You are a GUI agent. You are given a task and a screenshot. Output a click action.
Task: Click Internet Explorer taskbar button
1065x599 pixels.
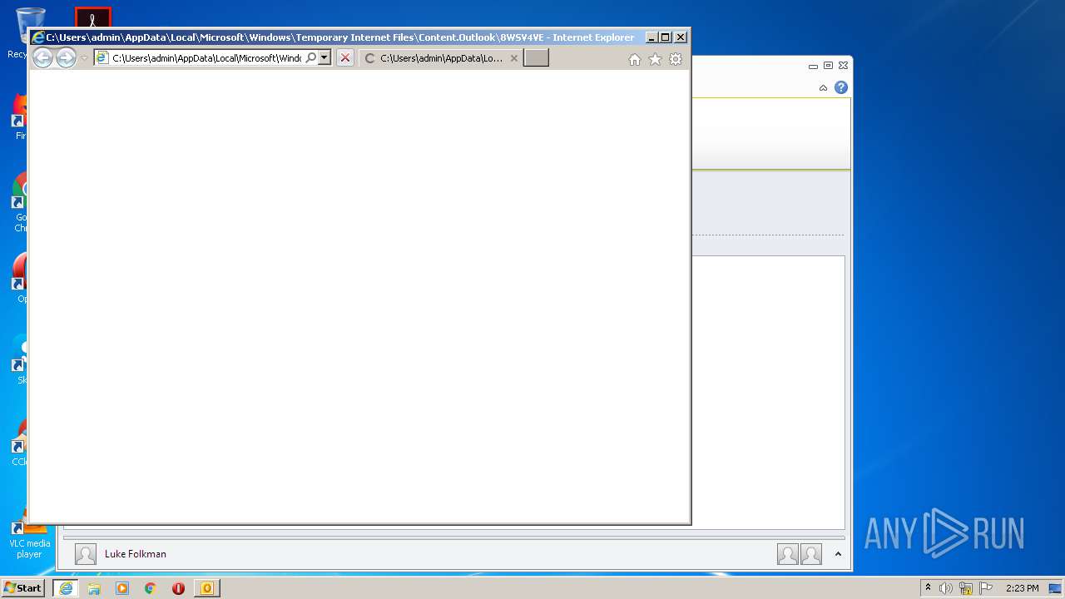[x=66, y=588]
